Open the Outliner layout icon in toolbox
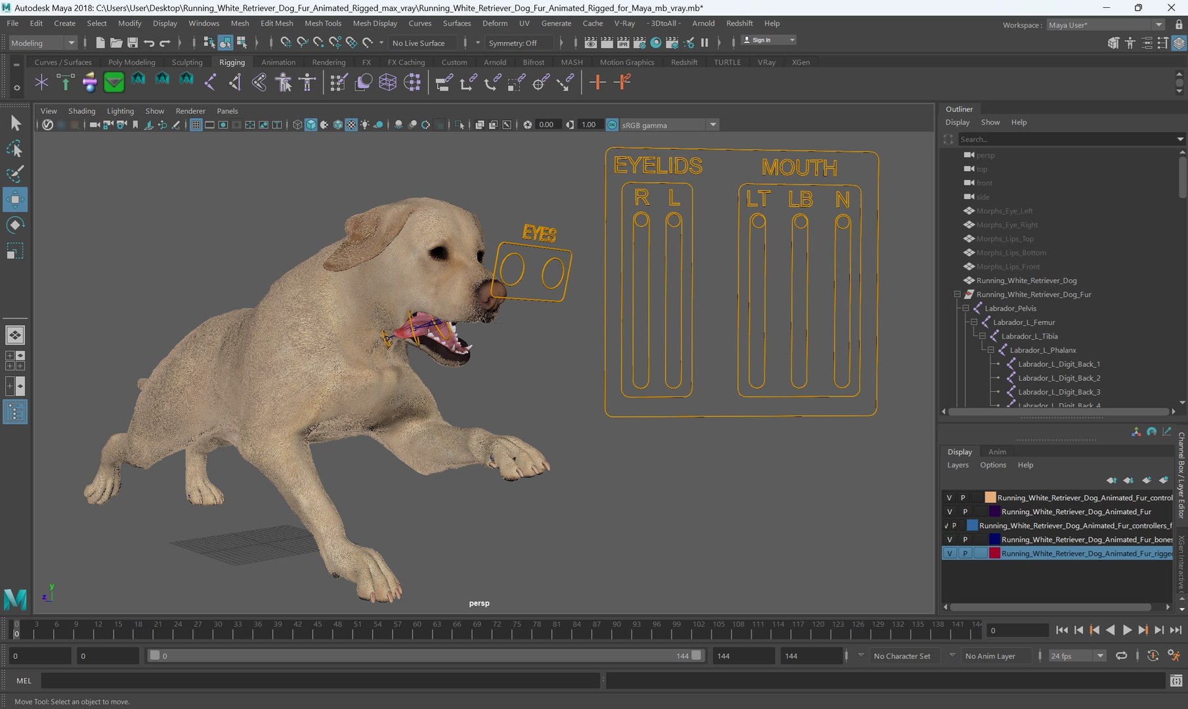 14,412
